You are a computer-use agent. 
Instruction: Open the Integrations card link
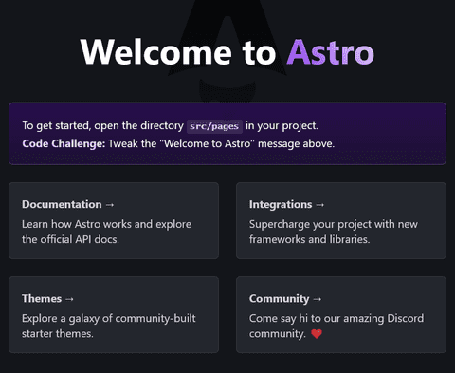(x=341, y=220)
